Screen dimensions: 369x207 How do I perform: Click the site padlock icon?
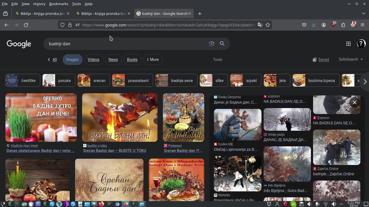pos(70,25)
